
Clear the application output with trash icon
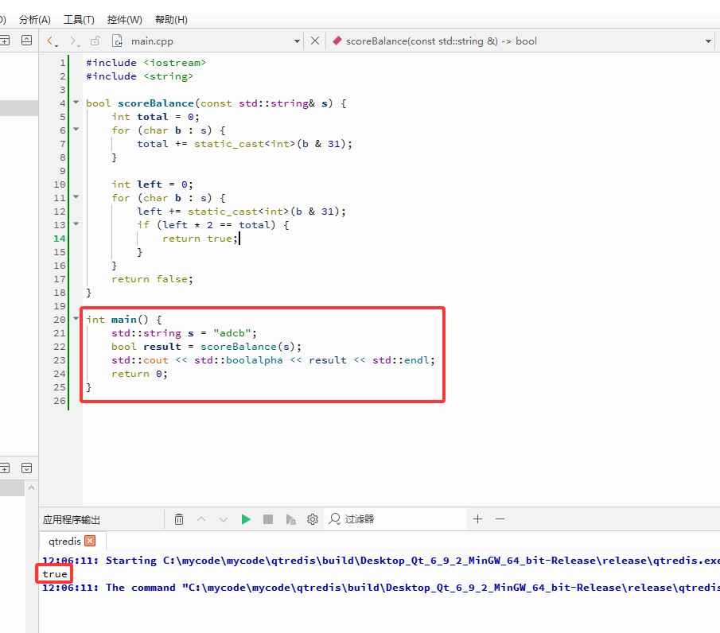179,519
